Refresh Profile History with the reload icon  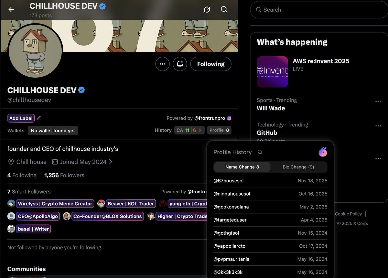tap(260, 152)
